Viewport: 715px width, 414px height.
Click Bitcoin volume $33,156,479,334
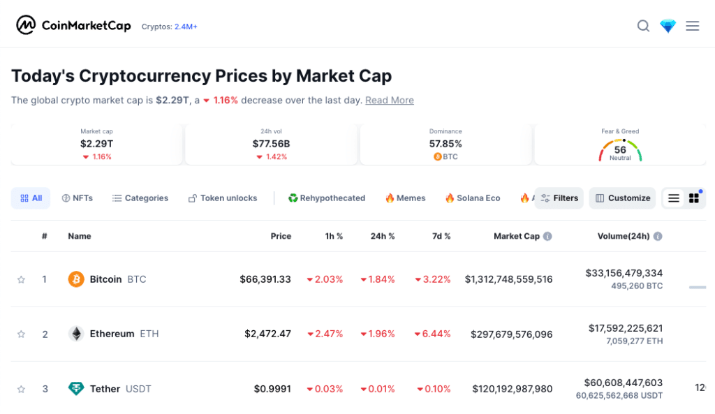pyautogui.click(x=624, y=273)
